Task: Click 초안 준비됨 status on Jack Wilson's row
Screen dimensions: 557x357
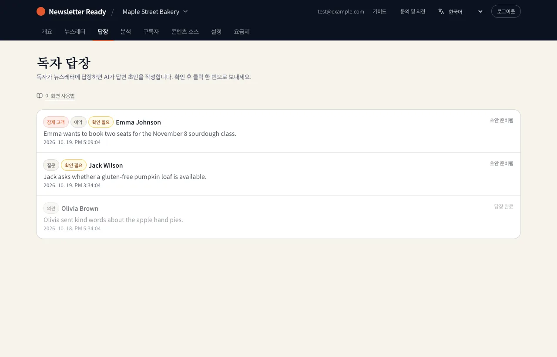Action: [501, 163]
